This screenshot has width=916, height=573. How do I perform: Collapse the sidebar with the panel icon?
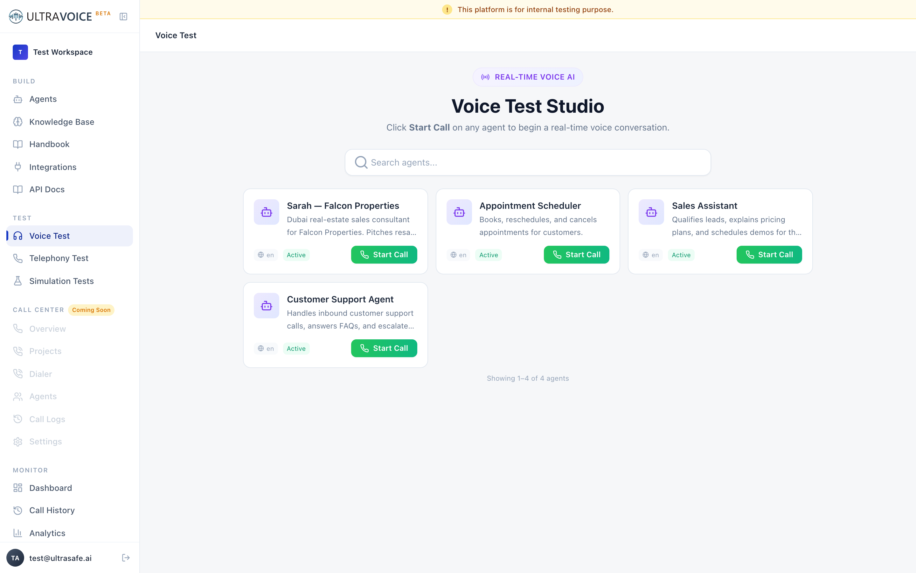[123, 16]
